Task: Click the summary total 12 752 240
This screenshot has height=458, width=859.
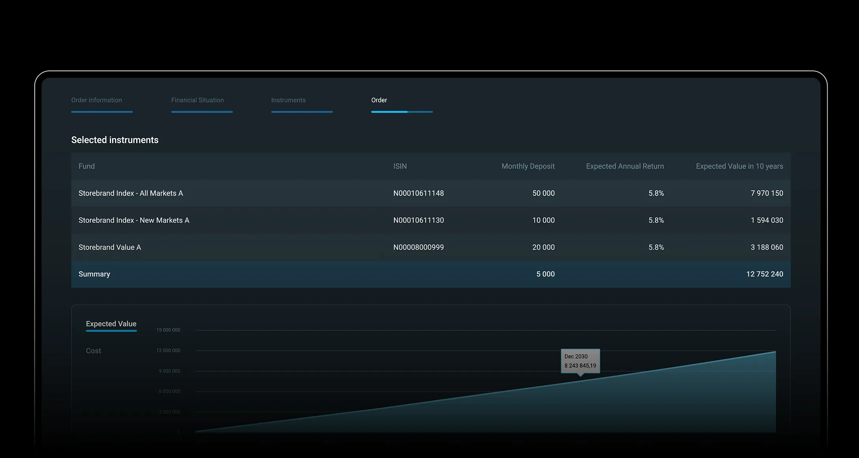Action: point(765,274)
